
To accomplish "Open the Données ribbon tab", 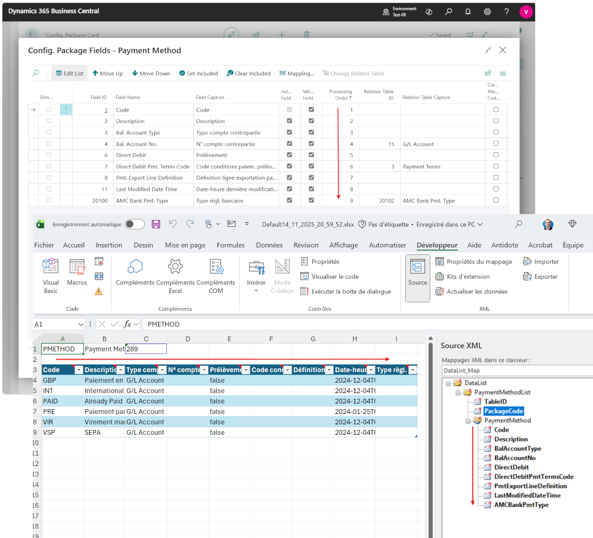I will 269,245.
